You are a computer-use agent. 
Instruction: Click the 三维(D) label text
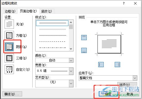pyautogui.click(x=21, y=58)
